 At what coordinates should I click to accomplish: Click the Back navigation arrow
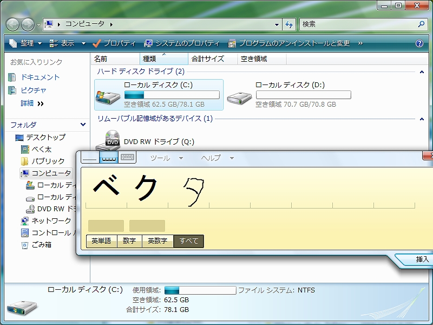point(13,24)
